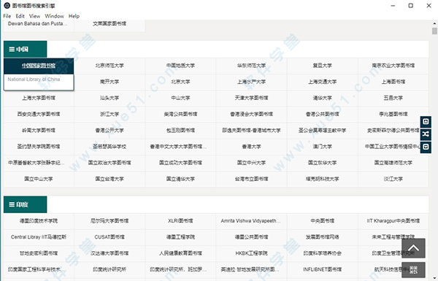Image resolution: width=438 pixels, height=281 pixels.
Task: Select 国立政治大学图书馆 entry
Action: (109, 163)
